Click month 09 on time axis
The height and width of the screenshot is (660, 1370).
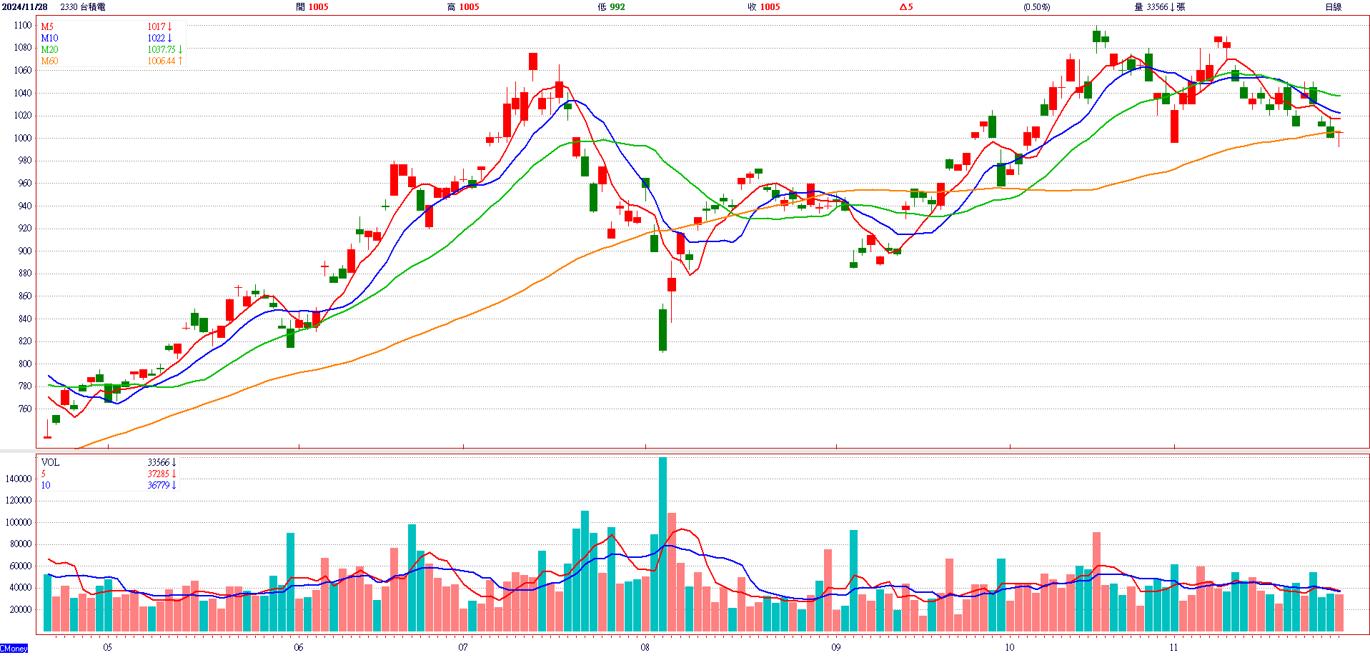pyautogui.click(x=835, y=647)
